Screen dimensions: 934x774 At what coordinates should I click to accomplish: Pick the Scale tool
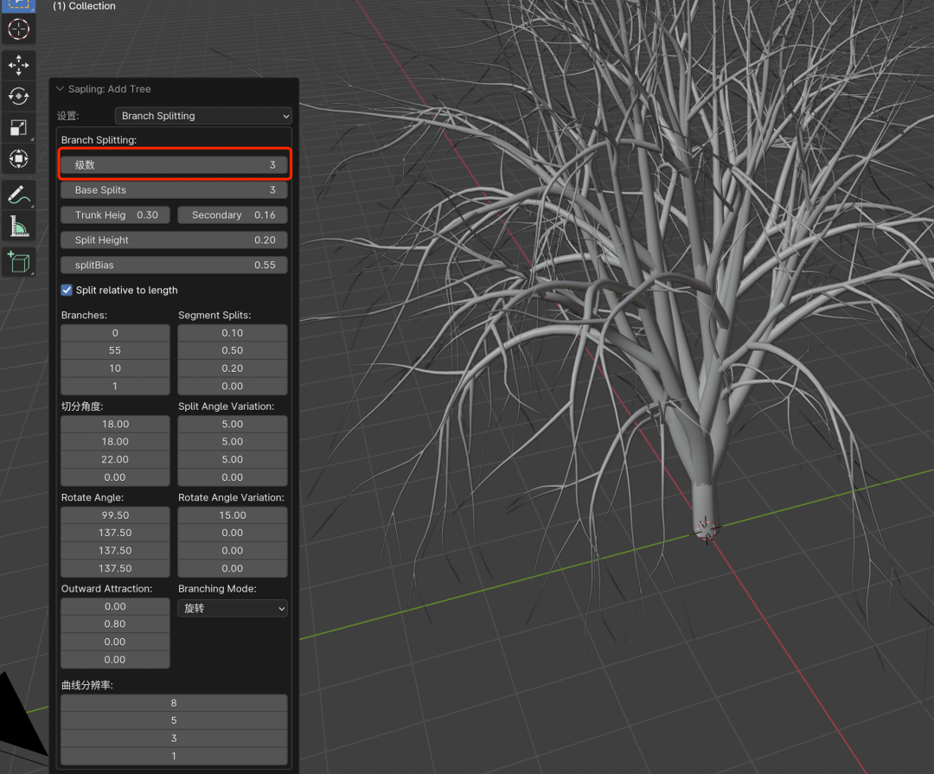point(18,128)
